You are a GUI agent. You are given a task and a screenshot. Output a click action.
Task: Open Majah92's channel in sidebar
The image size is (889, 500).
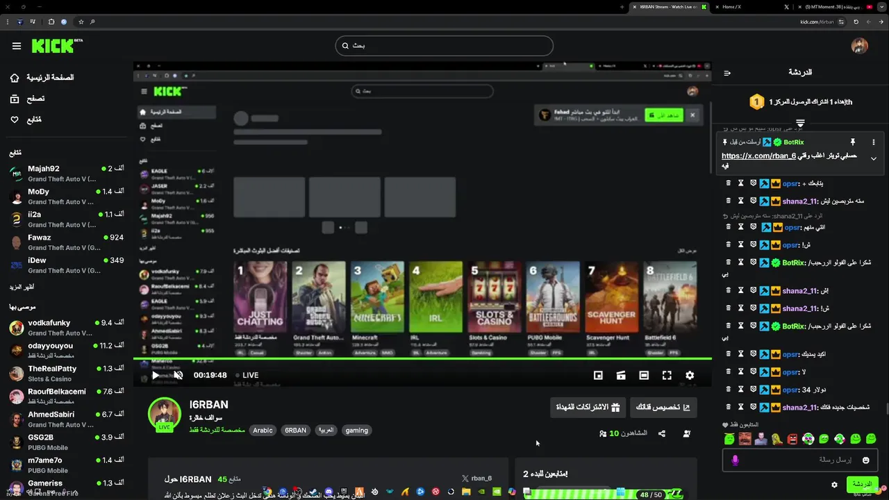pyautogui.click(x=67, y=173)
